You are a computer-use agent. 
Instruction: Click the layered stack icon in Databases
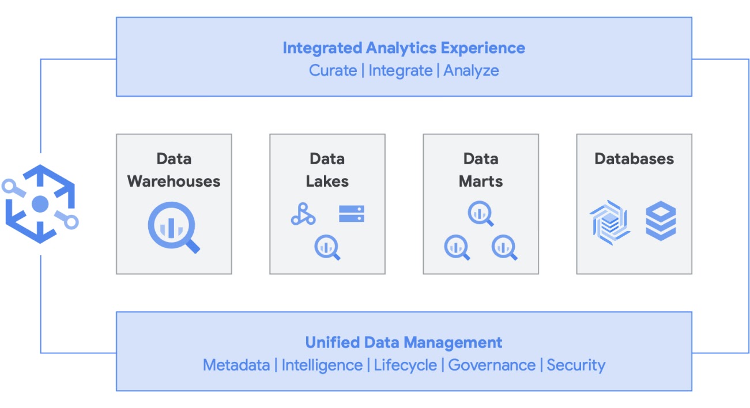[661, 221]
